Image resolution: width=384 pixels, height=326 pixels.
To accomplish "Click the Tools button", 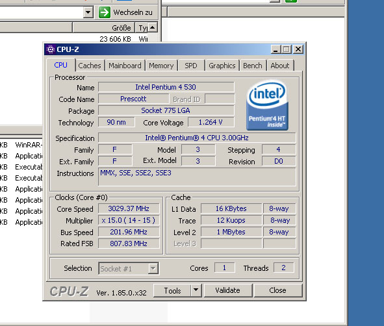I will pos(172,290).
